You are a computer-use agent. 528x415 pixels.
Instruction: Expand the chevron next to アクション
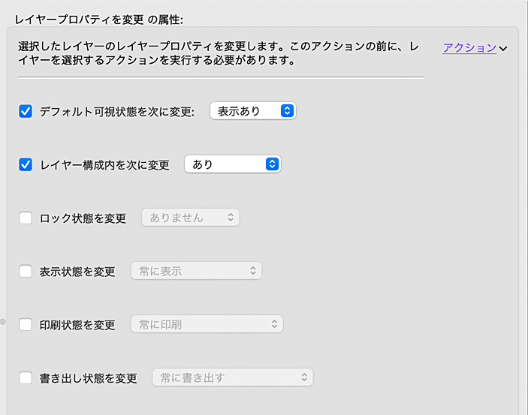pyautogui.click(x=503, y=48)
